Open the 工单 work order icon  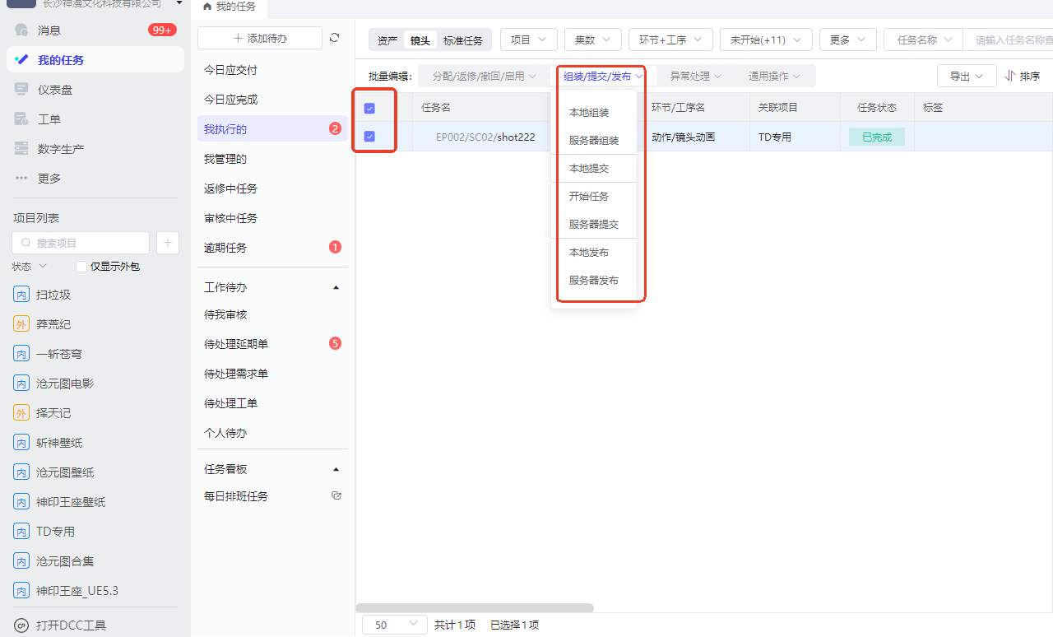pos(21,119)
